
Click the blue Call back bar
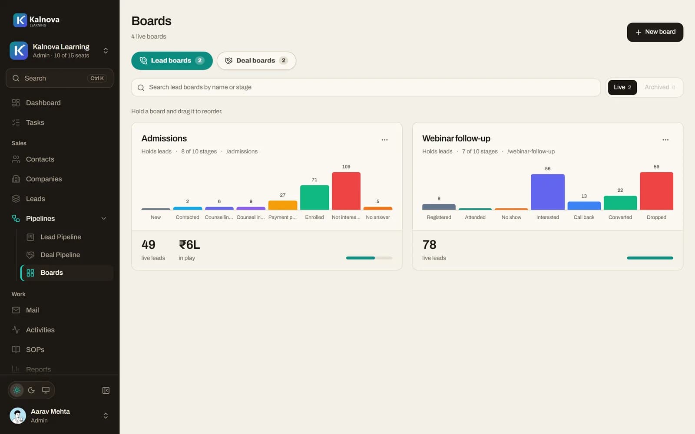pos(584,206)
